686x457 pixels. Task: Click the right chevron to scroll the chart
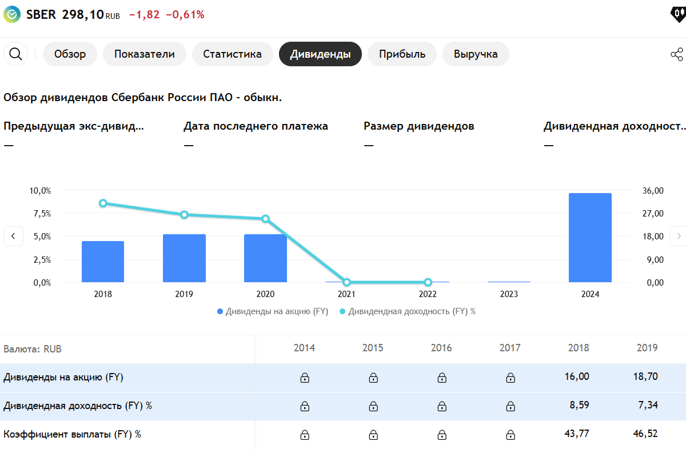679,236
